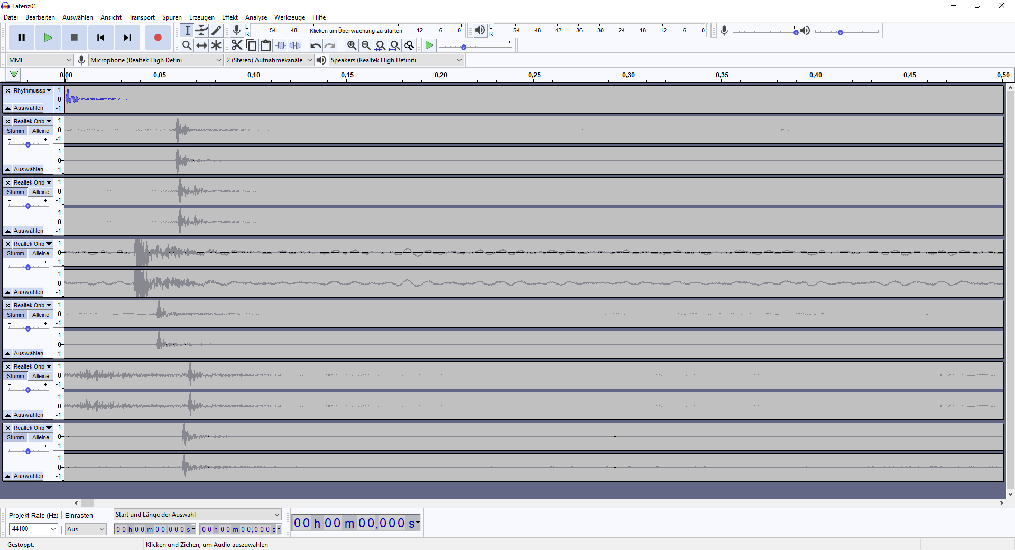Mute the first Realtek track with Stumm
Viewport: 1015px width, 550px height.
click(15, 131)
